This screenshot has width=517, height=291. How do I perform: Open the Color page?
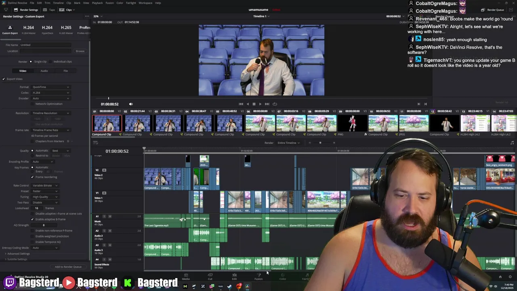coord(283,277)
